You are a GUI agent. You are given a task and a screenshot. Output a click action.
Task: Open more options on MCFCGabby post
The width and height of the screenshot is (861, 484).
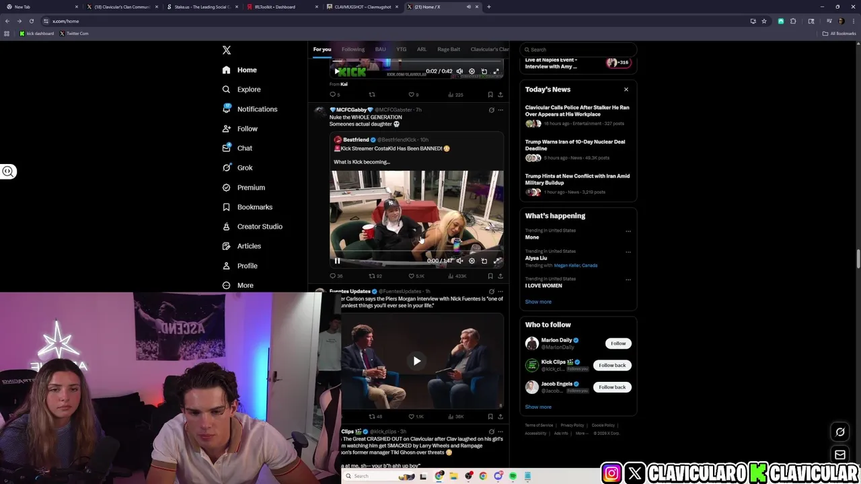click(x=500, y=110)
